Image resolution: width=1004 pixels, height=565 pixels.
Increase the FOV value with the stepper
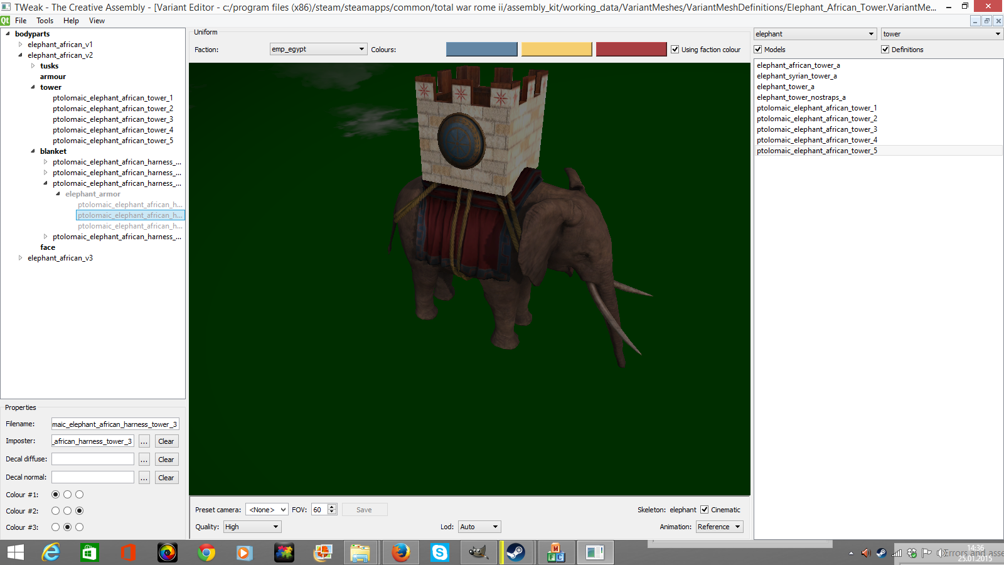[332, 507]
